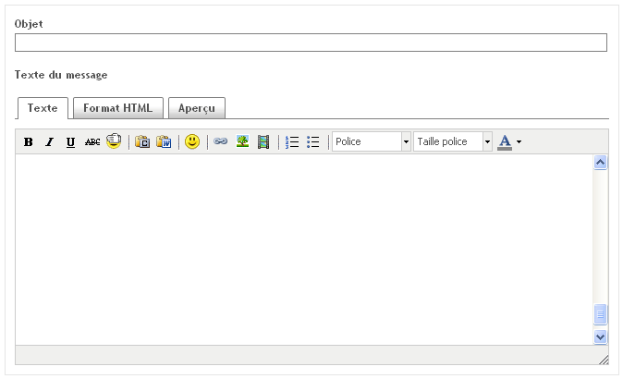Click the paste from Word icon
The width and height of the screenshot is (623, 379).
[164, 142]
